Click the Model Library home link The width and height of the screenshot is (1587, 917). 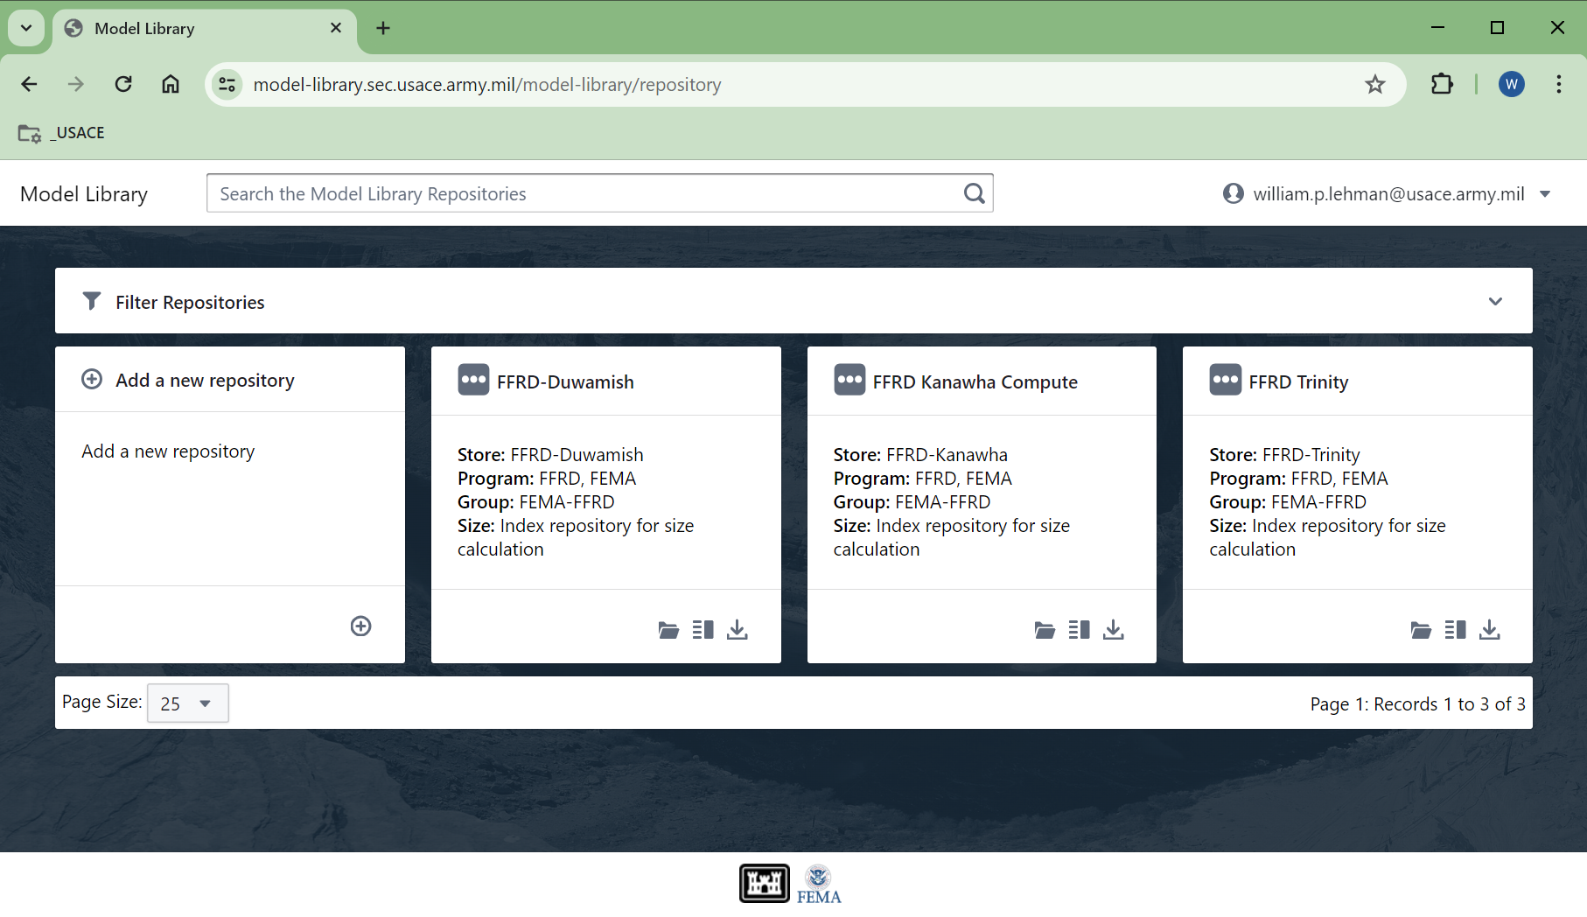[x=84, y=194]
